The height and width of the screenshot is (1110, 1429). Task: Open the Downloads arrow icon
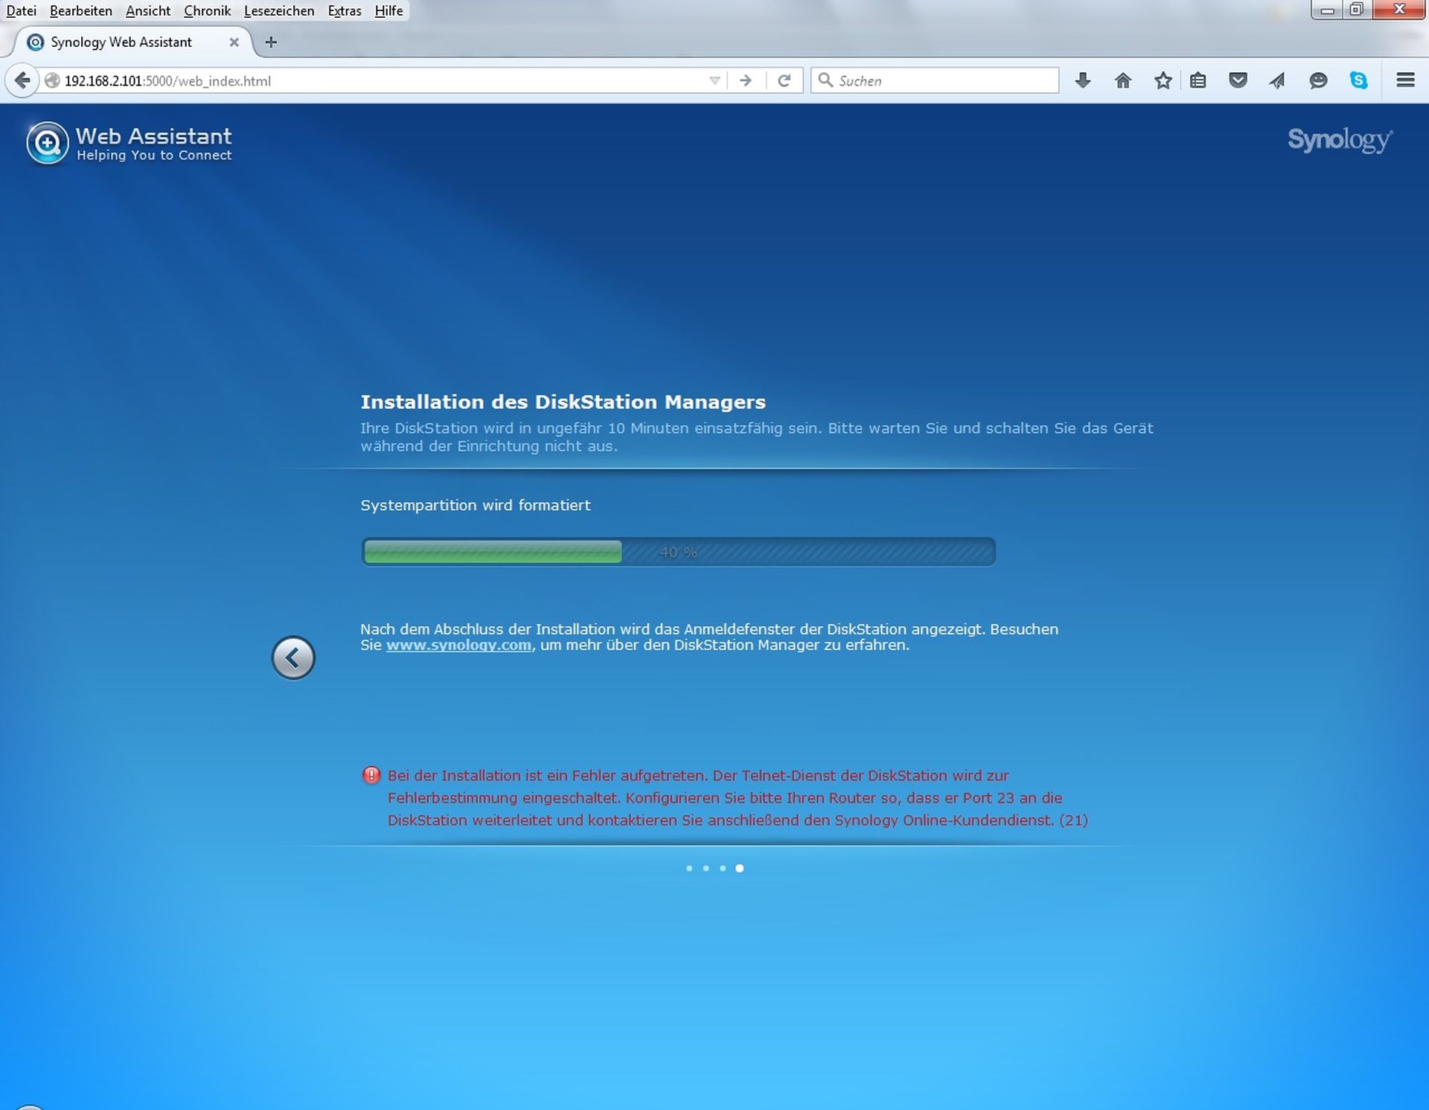[x=1083, y=80]
